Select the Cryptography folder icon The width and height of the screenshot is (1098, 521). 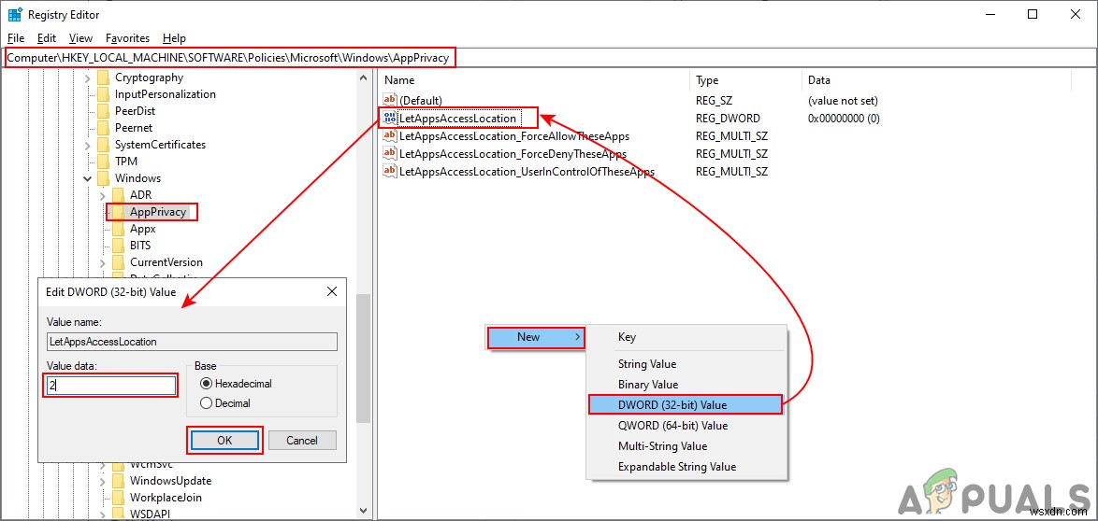point(103,77)
